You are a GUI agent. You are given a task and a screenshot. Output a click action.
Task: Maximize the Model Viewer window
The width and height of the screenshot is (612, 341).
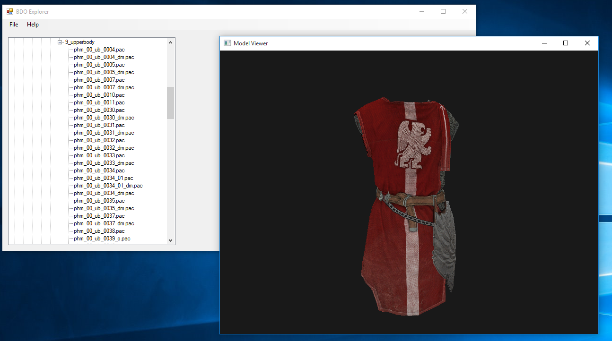[565, 43]
